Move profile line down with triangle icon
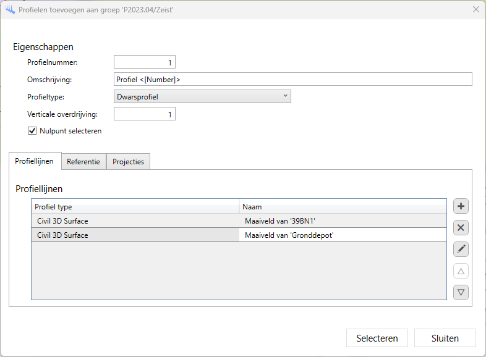Image resolution: width=486 pixels, height=357 pixels. click(x=461, y=292)
